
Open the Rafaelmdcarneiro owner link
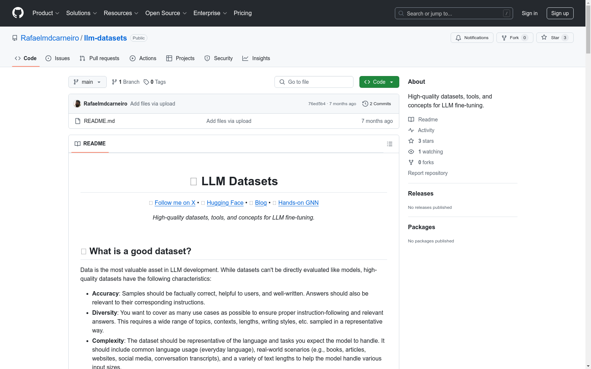click(x=50, y=38)
